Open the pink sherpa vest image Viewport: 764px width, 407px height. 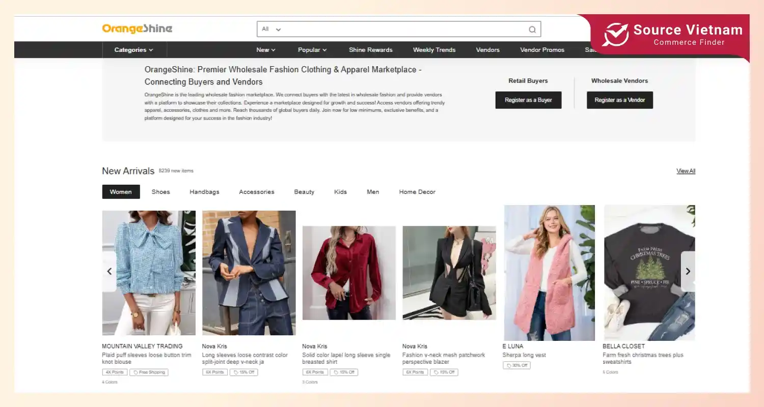coord(550,273)
